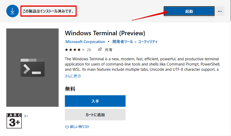Image resolution: width=231 pixels, height=136 pixels.
Task: Open the Microsoft Corporation publisher link
Action: click(x=85, y=42)
